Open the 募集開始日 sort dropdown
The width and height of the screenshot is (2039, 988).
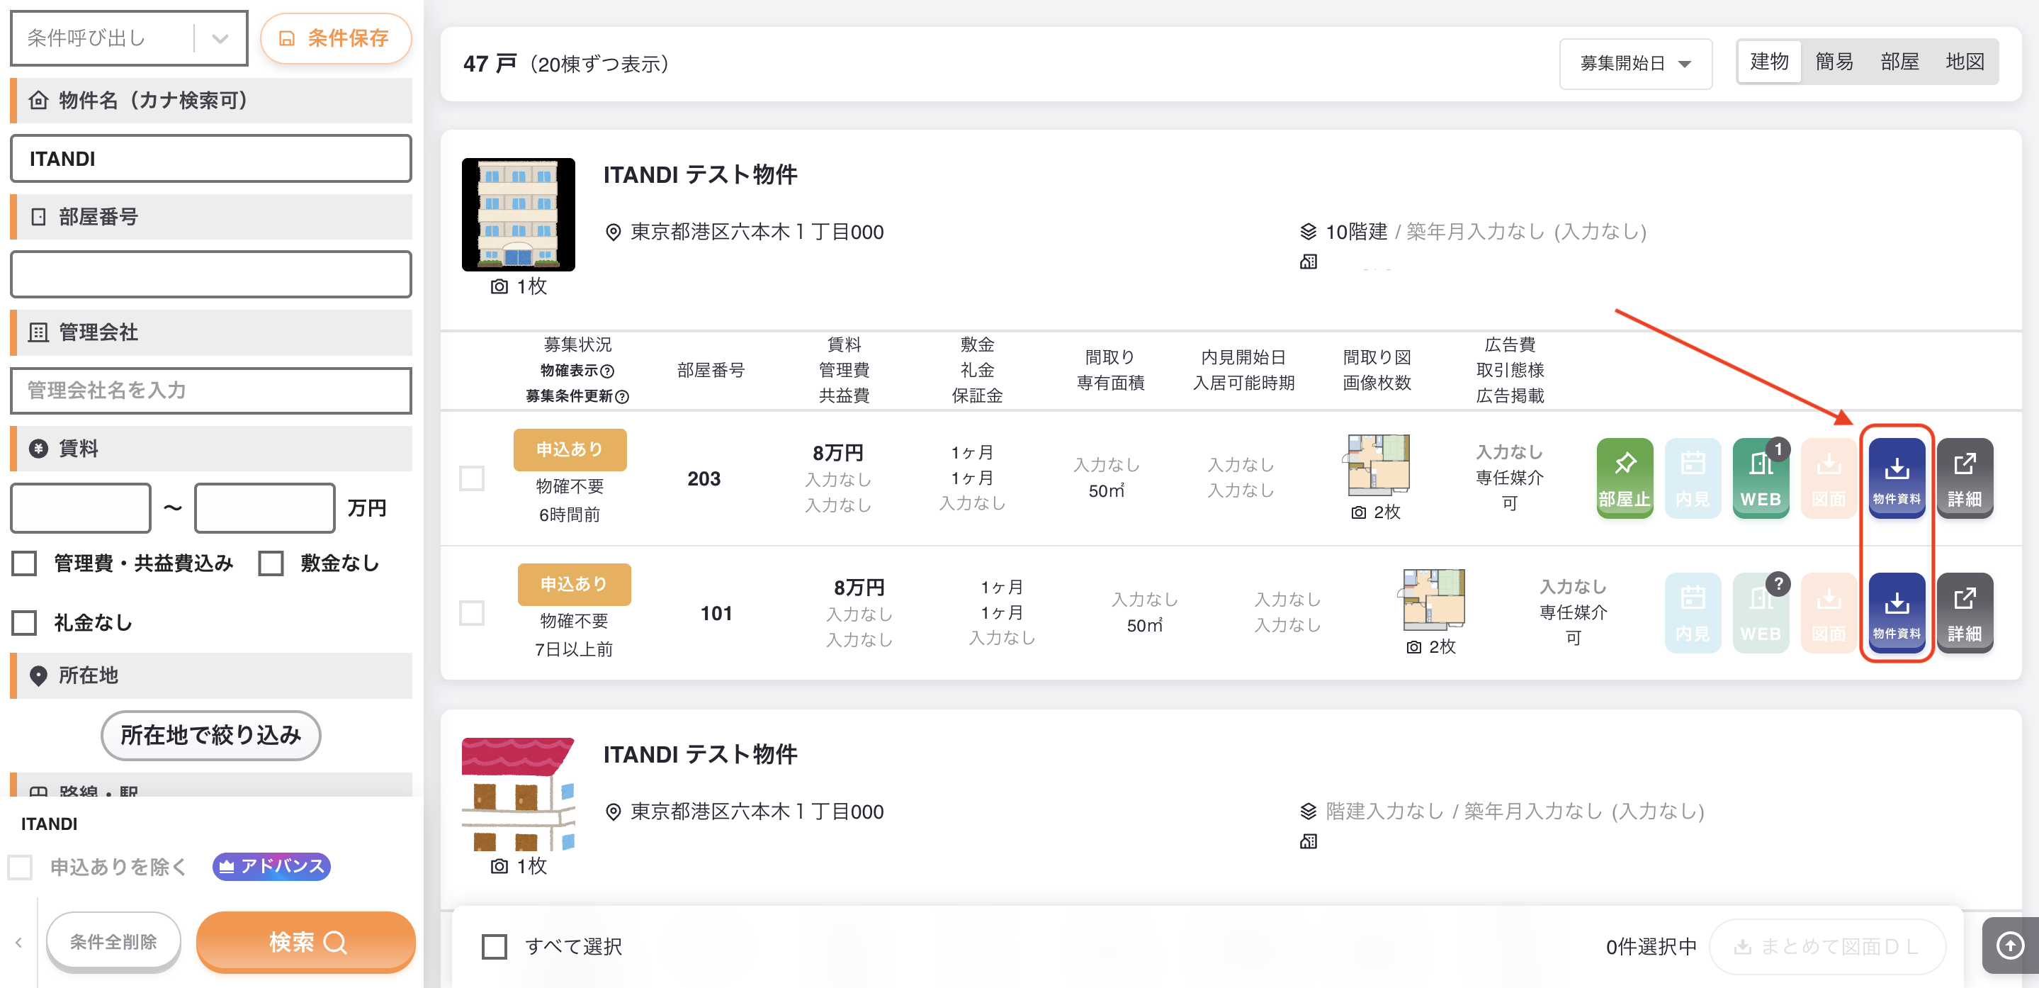coord(1635,63)
